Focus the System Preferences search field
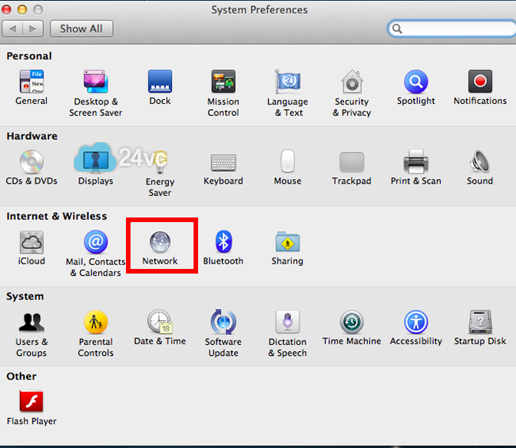Viewport: 516px width, 448px height. tap(452, 28)
